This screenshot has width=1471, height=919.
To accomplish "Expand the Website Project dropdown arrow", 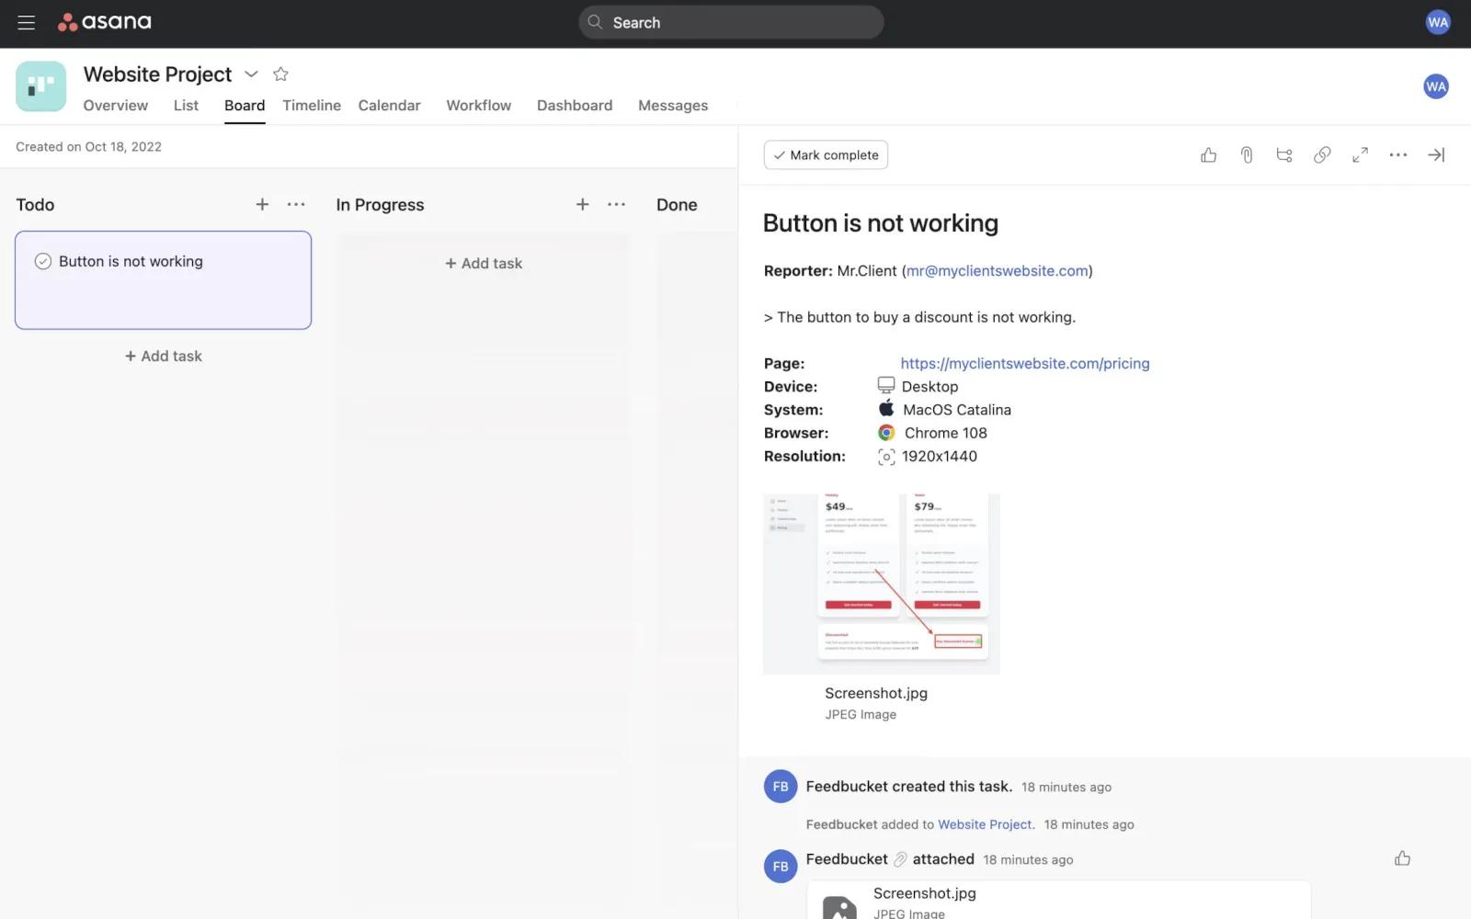I will pos(251,74).
